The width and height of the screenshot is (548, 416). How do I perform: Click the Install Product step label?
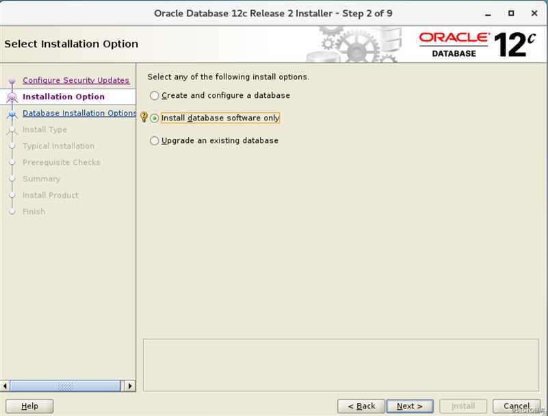pyautogui.click(x=51, y=195)
